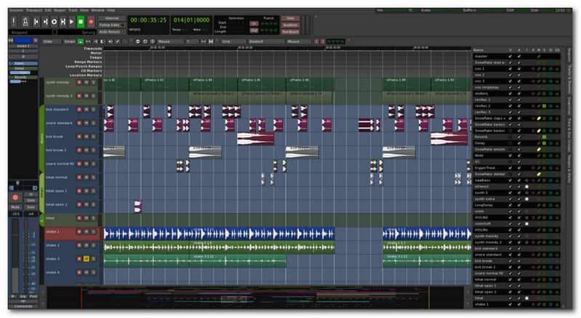Image resolution: width=581 pixels, height=318 pixels.
Task: Click the mixer strip Solo button
Action: [x=31, y=207]
